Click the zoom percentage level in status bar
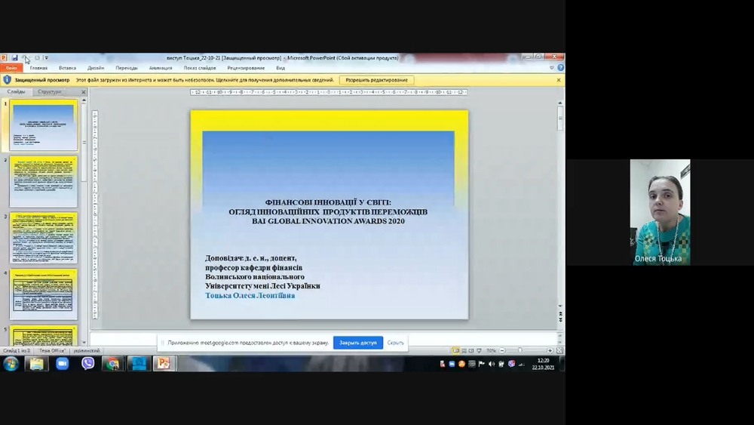 point(491,350)
